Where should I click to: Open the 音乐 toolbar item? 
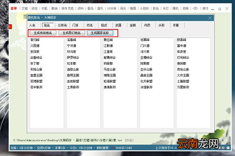tap(100, 8)
